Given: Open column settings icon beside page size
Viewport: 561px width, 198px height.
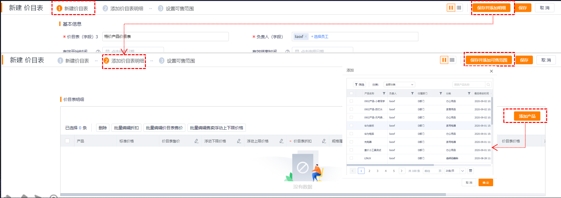Looking at the screenshot, I should point(471,171).
